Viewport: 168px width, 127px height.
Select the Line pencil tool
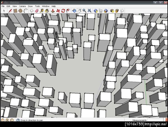pos(10,11)
